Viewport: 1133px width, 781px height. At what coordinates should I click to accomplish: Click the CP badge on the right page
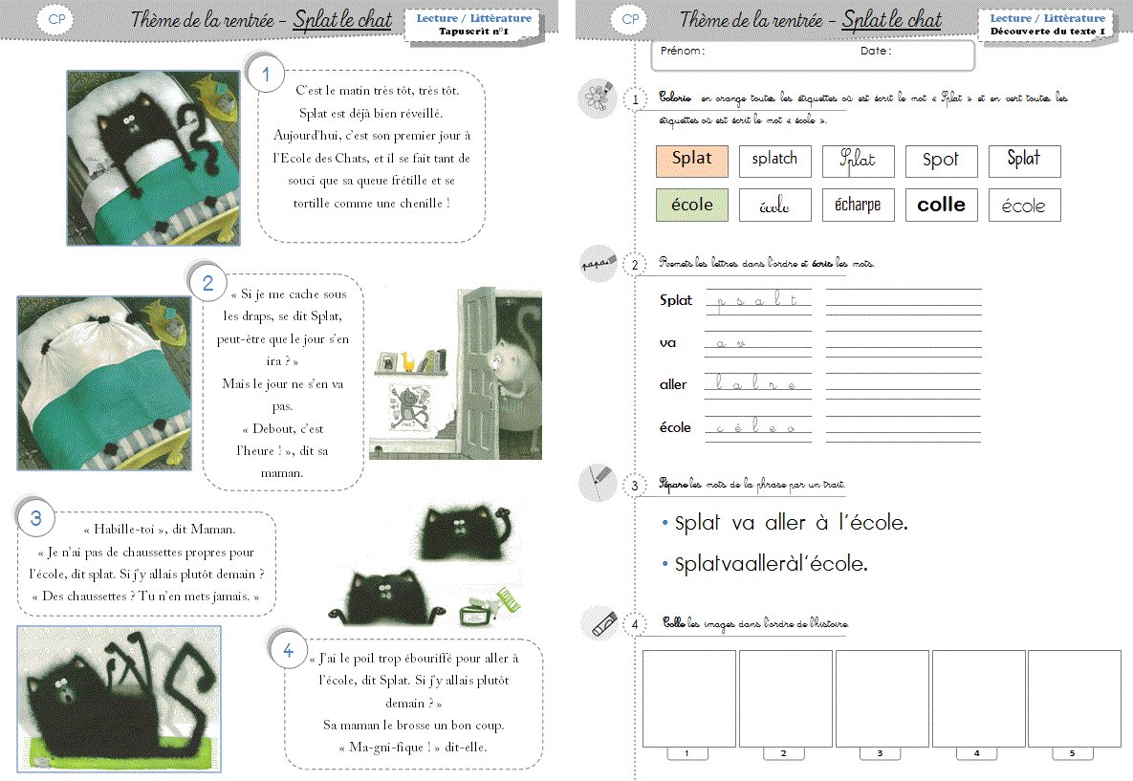(629, 19)
